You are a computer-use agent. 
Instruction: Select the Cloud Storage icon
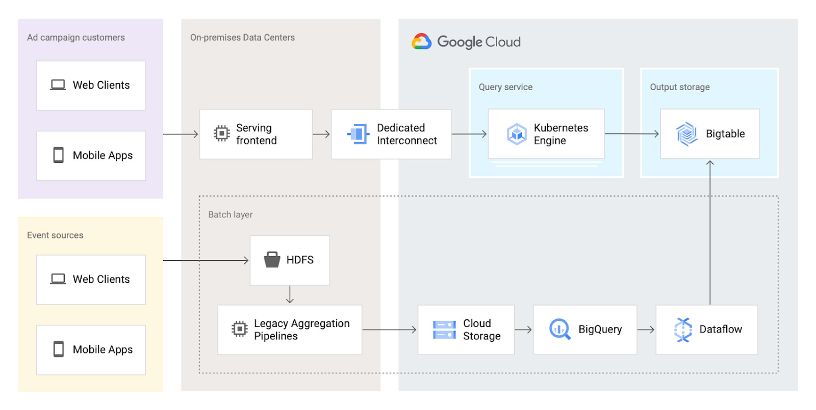[x=444, y=330]
